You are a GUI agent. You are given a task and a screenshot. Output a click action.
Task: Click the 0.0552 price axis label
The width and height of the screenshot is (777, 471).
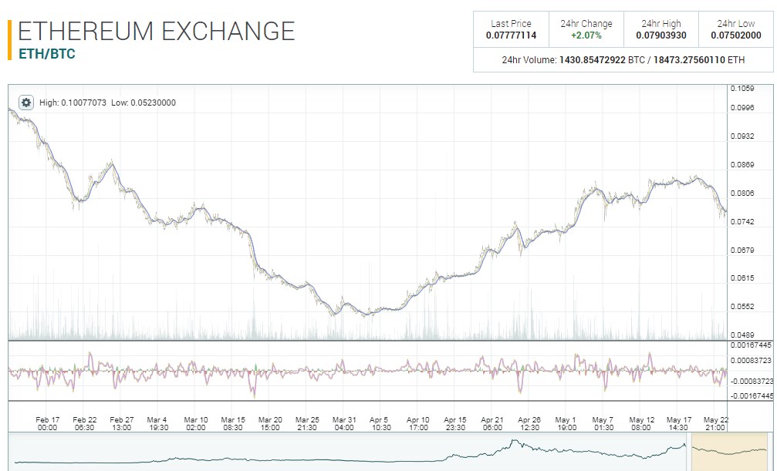(742, 306)
